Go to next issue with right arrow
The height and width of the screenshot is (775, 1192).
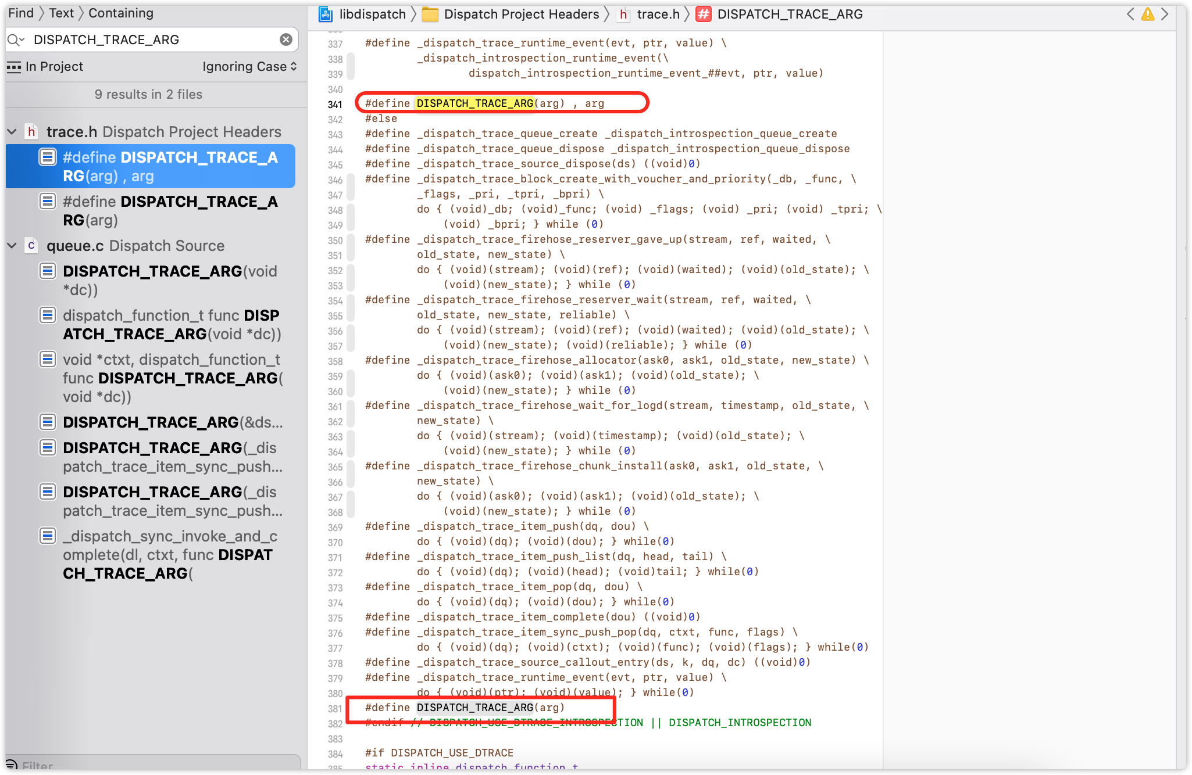point(1165,14)
